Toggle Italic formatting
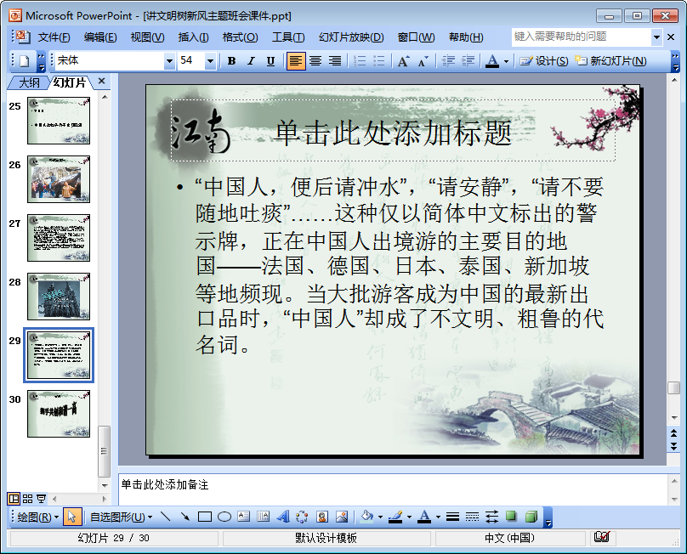687x554 pixels. 251,61
